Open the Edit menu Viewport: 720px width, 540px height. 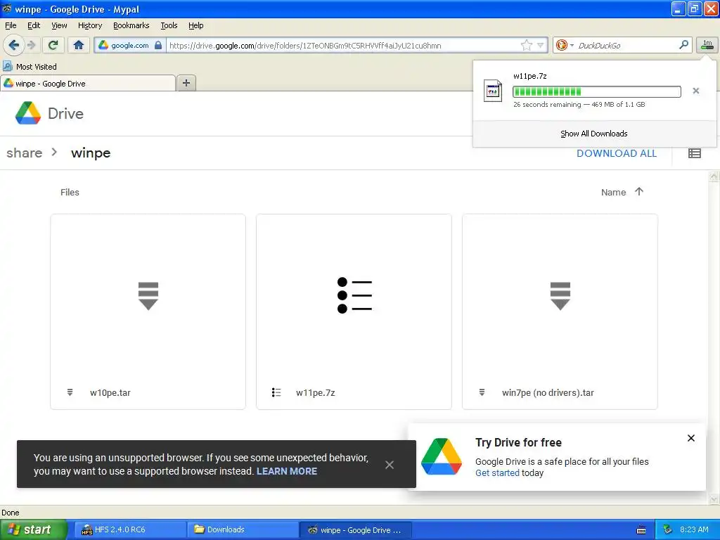click(34, 25)
